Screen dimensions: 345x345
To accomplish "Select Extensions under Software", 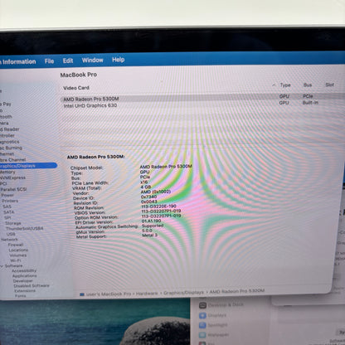I will 25,290.
